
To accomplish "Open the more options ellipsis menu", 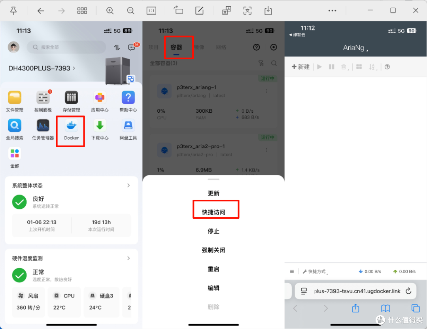I will tap(332, 11).
